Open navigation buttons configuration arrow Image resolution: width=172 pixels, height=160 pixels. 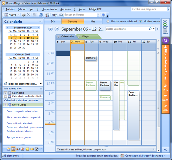pyautogui.click(x=41, y=149)
